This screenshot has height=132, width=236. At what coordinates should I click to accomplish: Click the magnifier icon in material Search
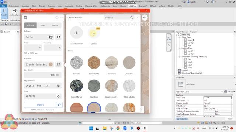[131, 18]
